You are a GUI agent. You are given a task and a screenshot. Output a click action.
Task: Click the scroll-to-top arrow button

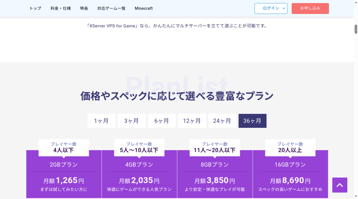pos(340,185)
